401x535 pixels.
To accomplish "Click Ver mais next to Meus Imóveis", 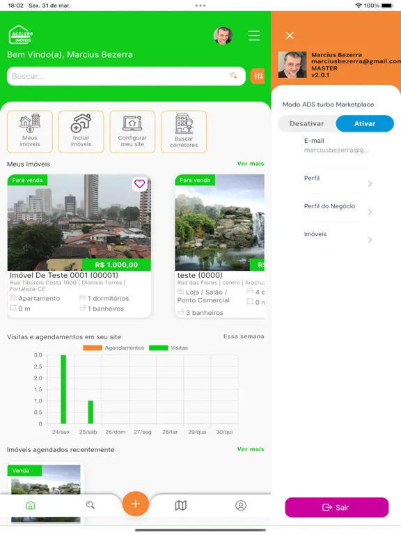I will (251, 164).
